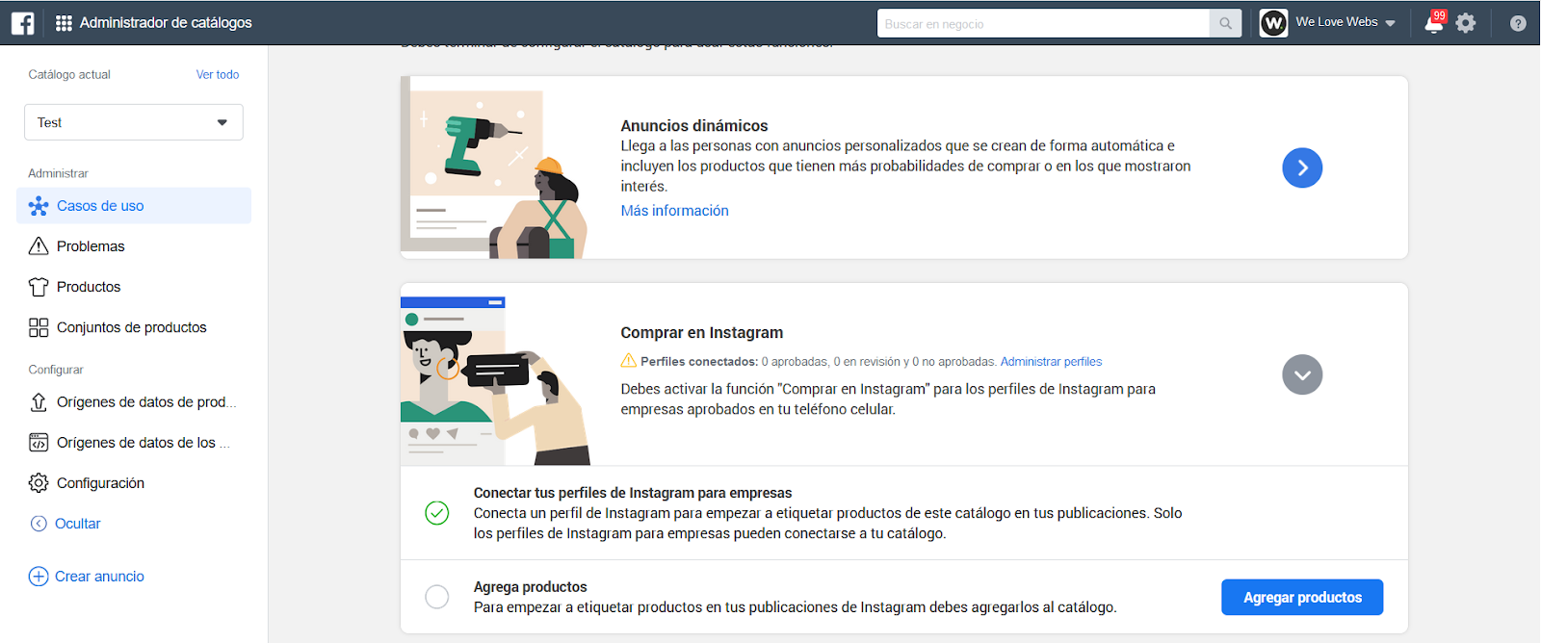The height and width of the screenshot is (643, 1541).
Task: Click the Ver todo link
Action: point(218,74)
